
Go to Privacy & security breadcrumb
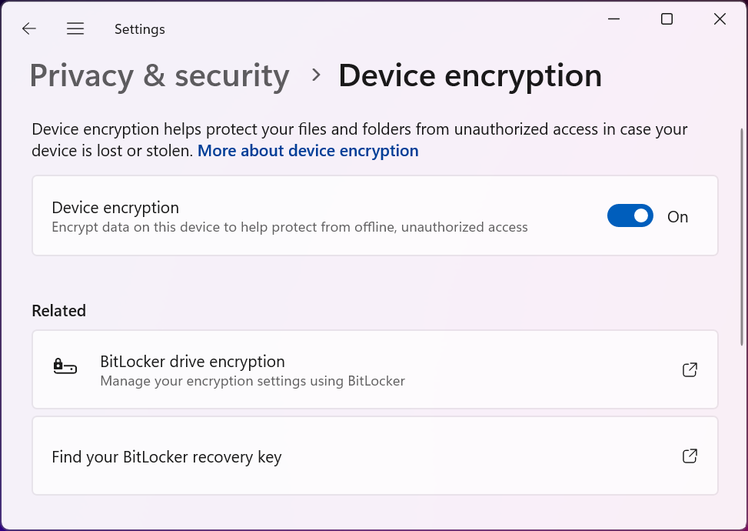(x=159, y=76)
